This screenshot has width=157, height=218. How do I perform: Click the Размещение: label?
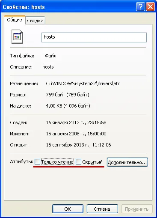click(24, 84)
